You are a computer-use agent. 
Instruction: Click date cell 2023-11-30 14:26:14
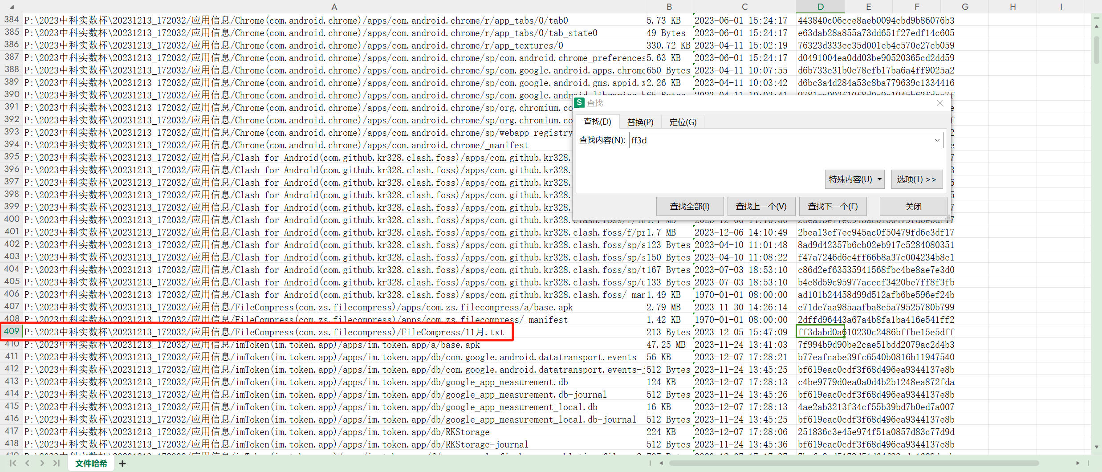pyautogui.click(x=744, y=307)
